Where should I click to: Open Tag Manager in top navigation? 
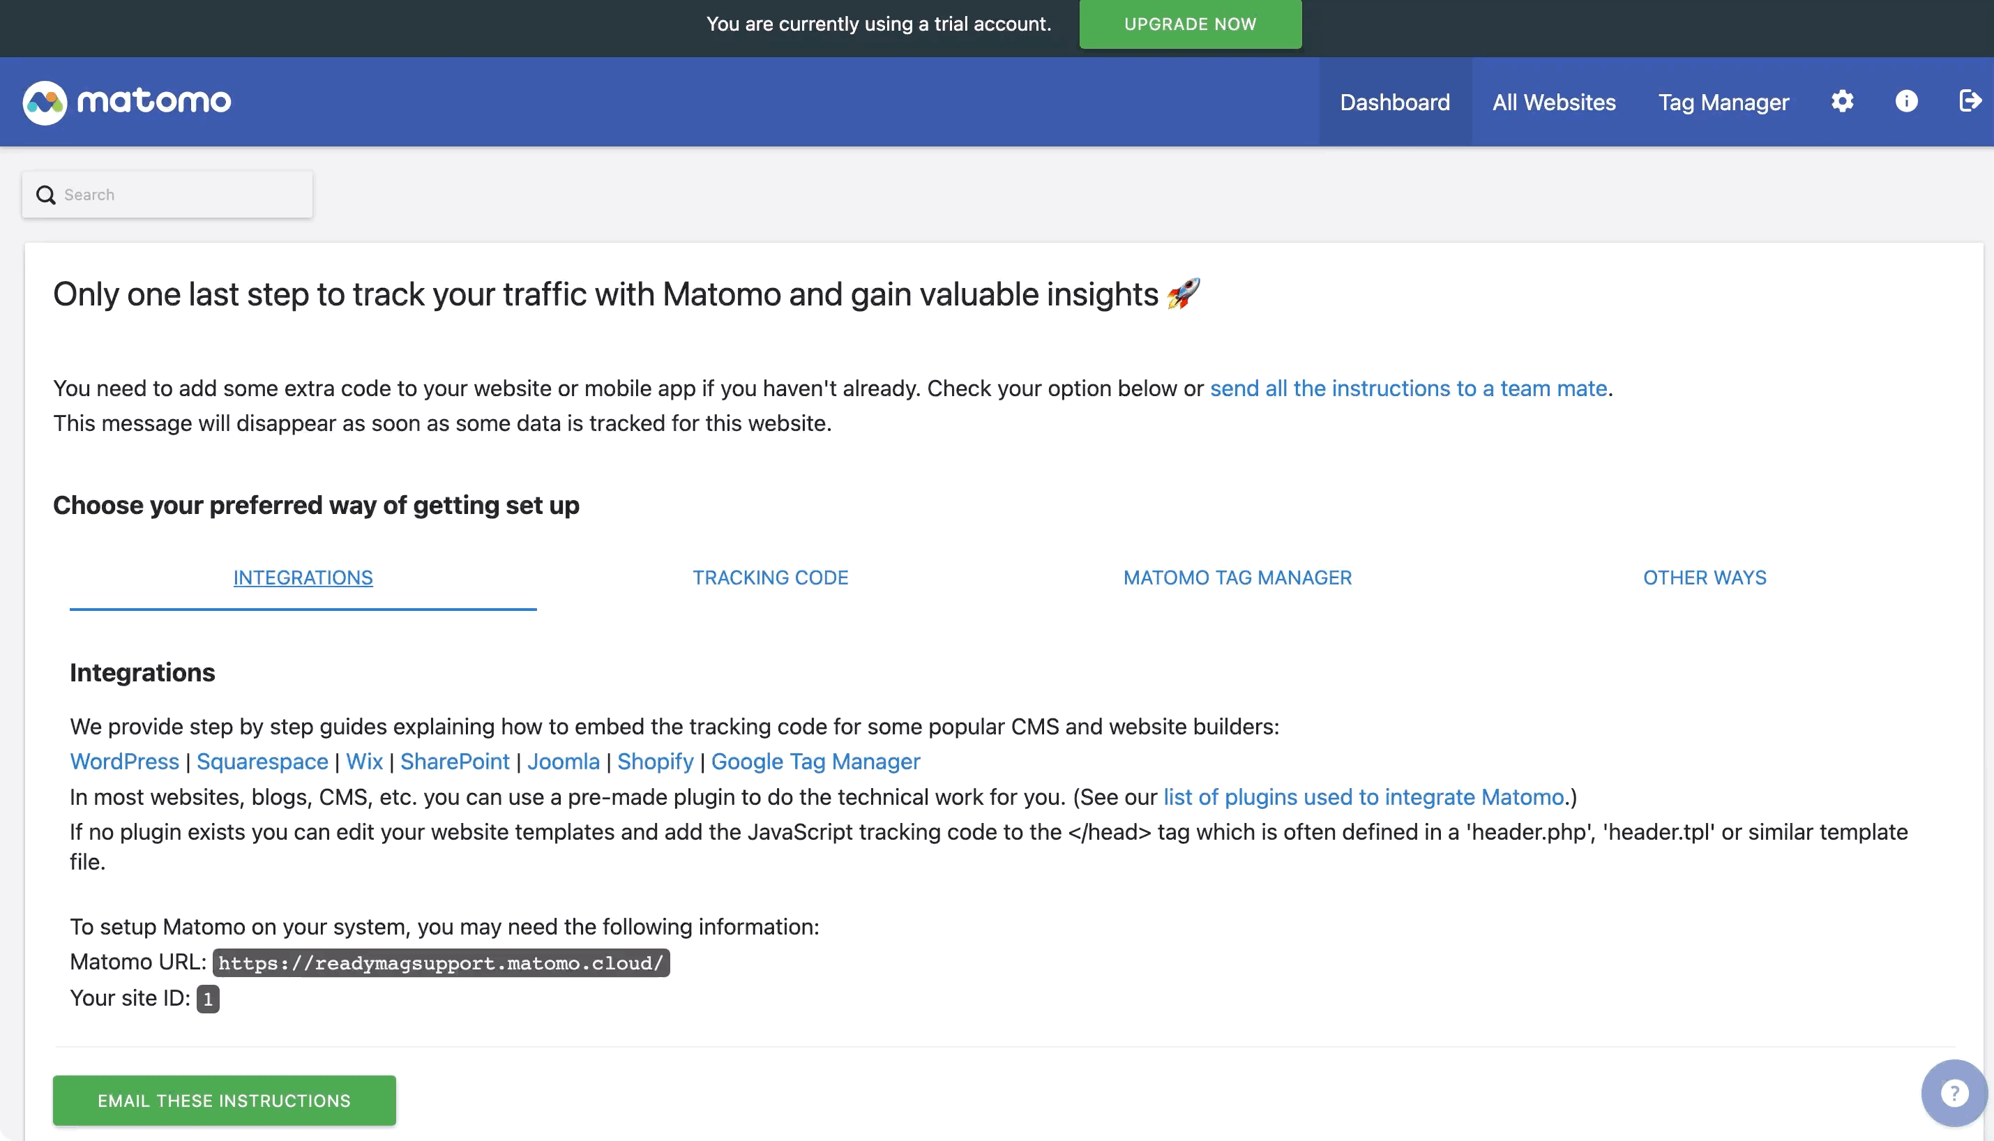coord(1723,102)
